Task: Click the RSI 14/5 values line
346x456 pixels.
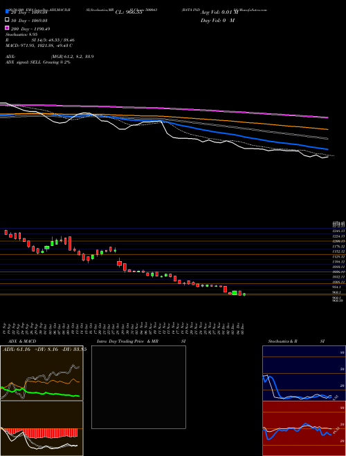Action: [39, 40]
